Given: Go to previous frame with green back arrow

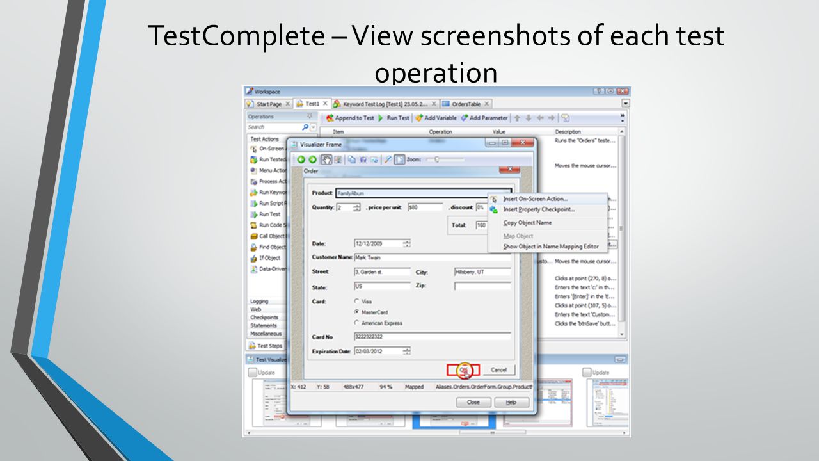Looking at the screenshot, I should [301, 159].
